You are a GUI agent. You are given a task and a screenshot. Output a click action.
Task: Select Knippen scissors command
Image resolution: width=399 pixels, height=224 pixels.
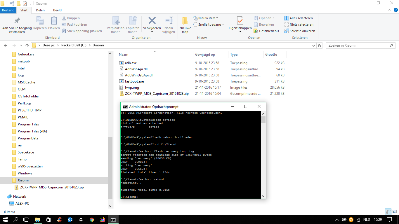[71, 18]
